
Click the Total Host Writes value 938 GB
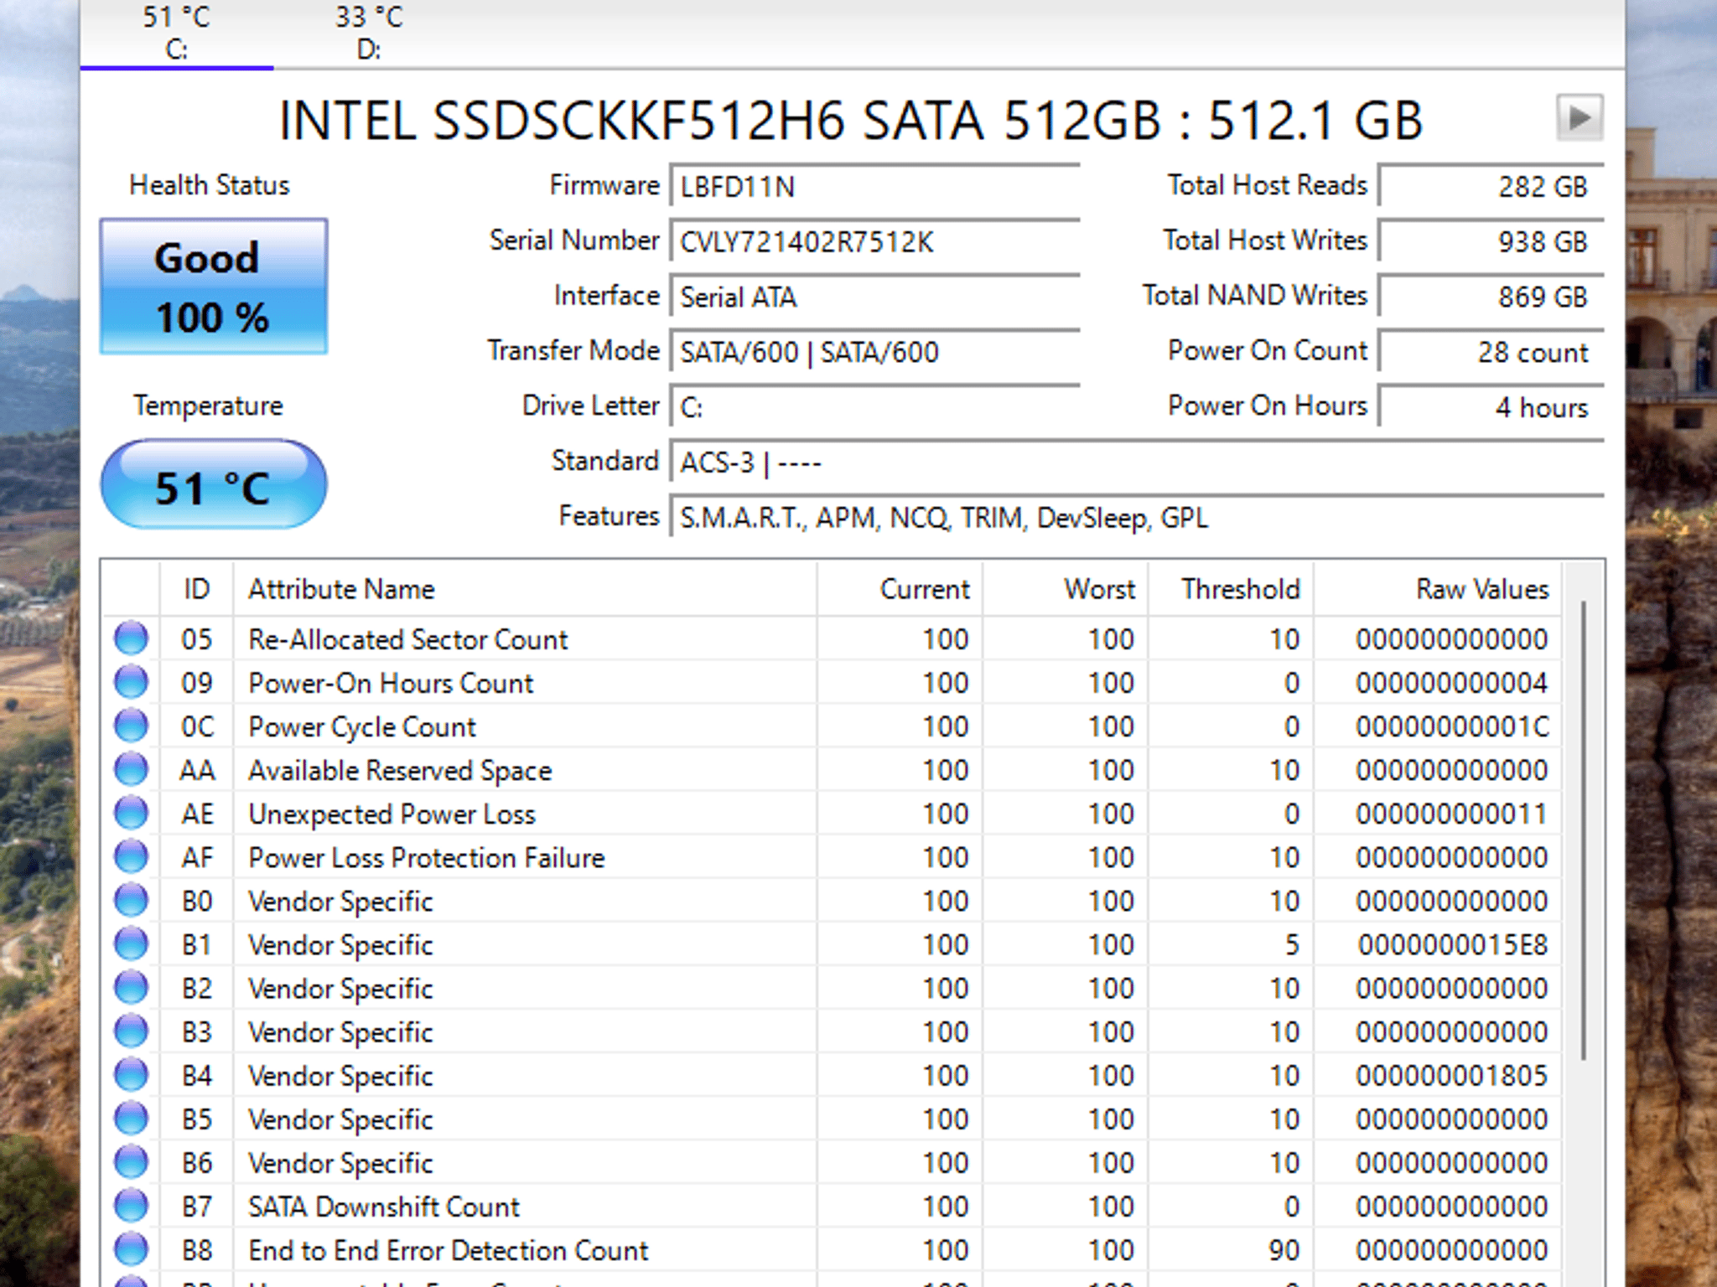(1492, 241)
